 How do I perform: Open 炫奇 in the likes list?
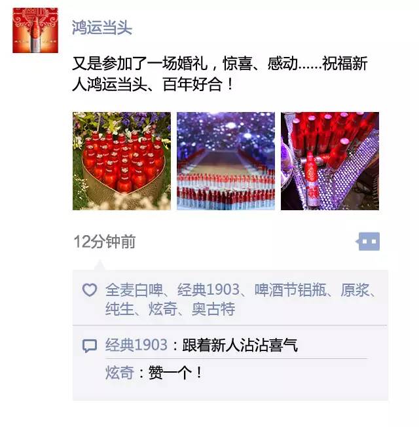point(163,309)
